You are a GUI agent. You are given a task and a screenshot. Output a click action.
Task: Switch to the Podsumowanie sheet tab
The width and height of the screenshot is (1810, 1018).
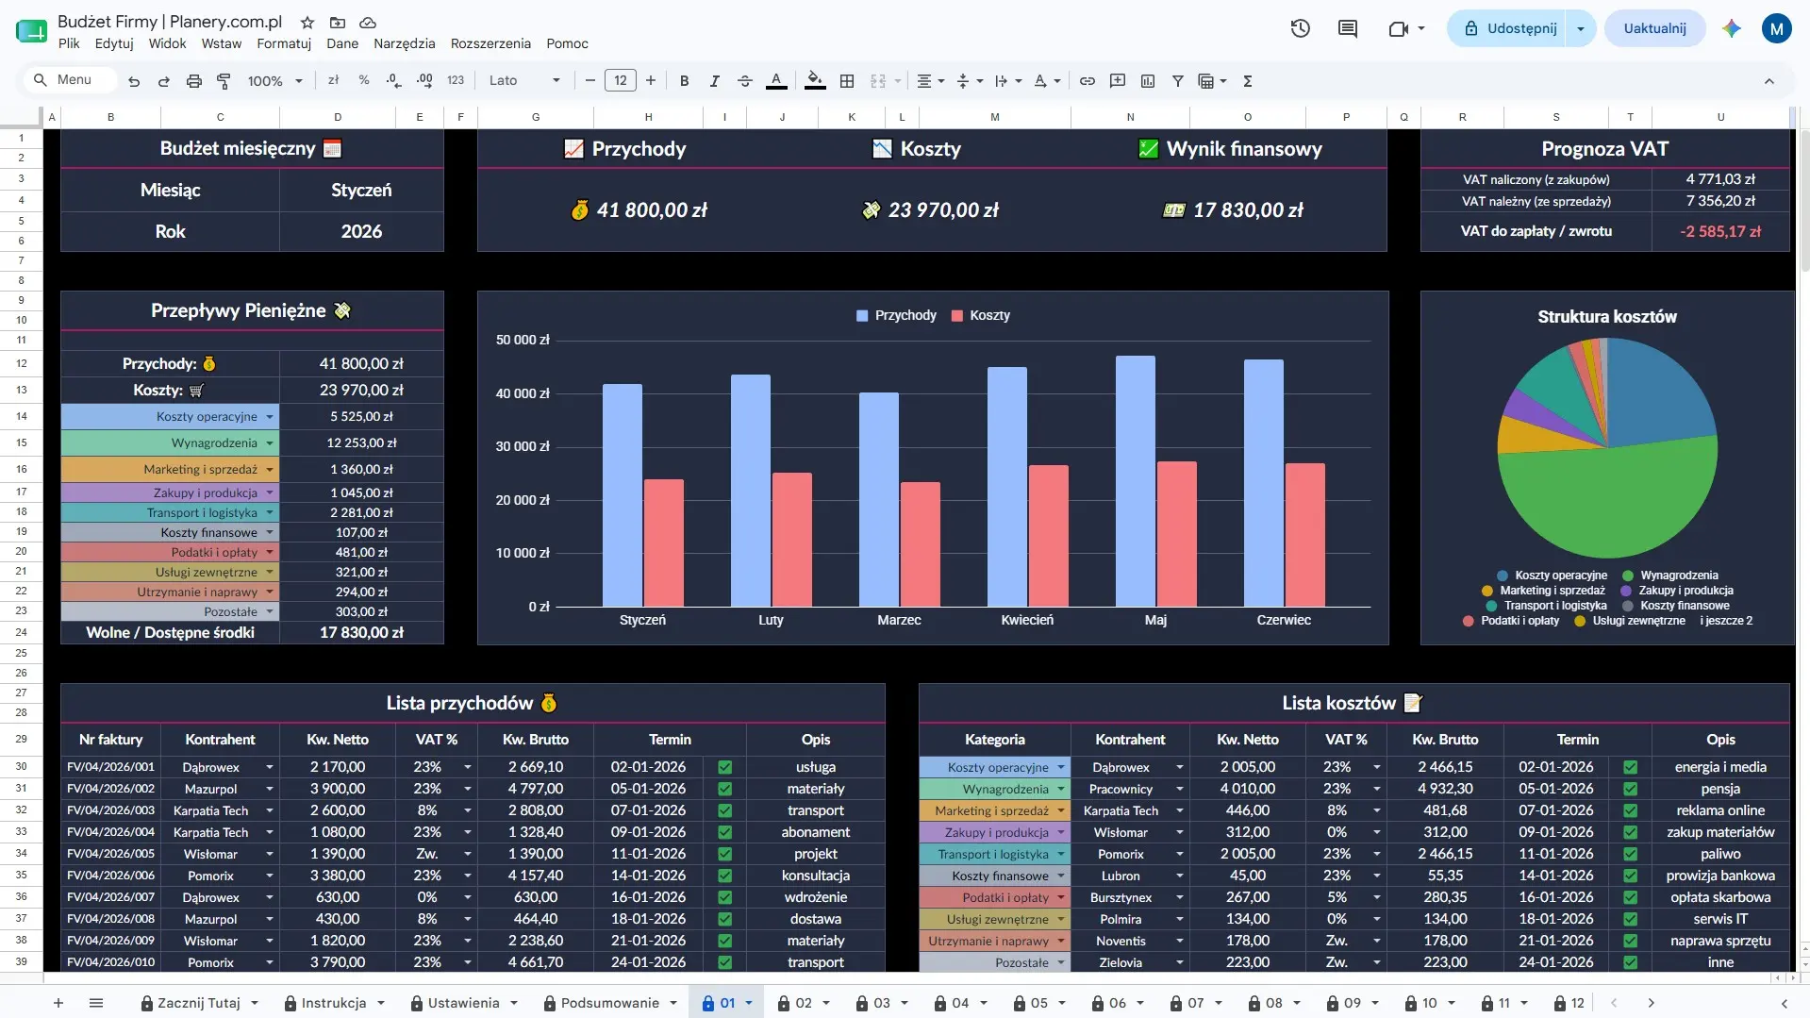[609, 1003]
